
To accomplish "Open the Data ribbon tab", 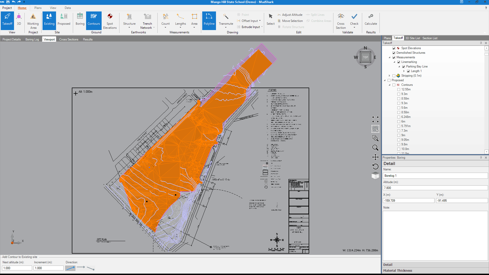I will pos(67,8).
